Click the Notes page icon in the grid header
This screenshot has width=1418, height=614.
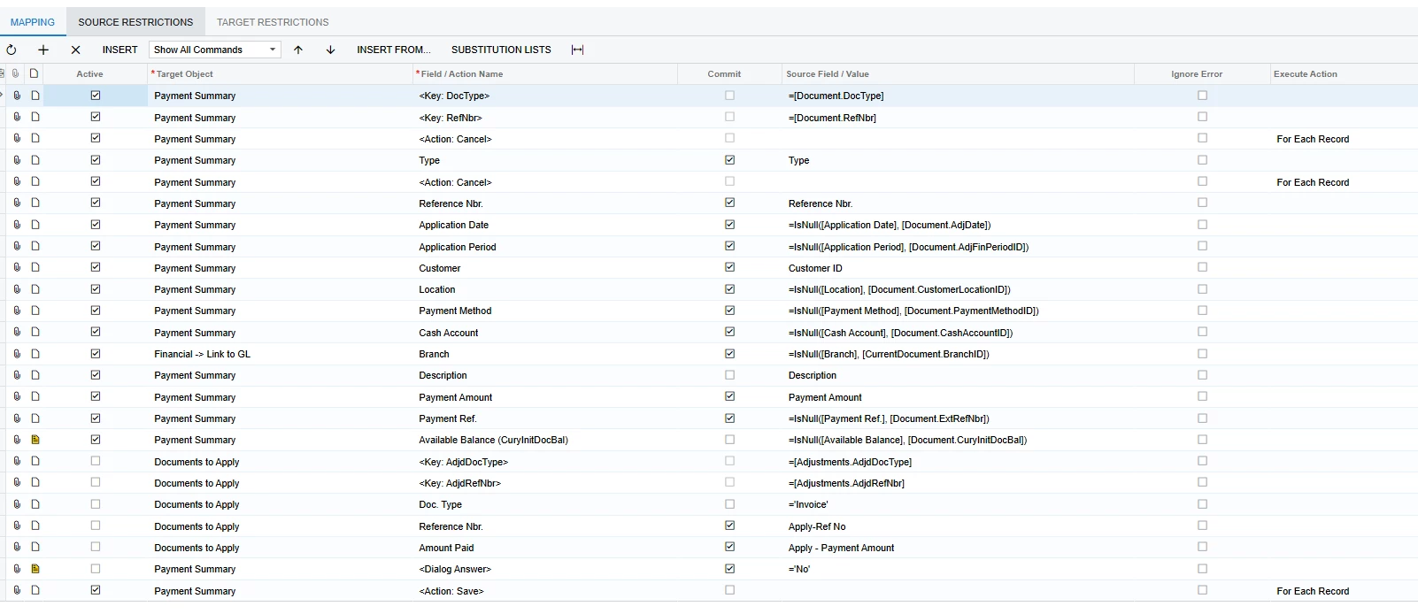(x=35, y=73)
